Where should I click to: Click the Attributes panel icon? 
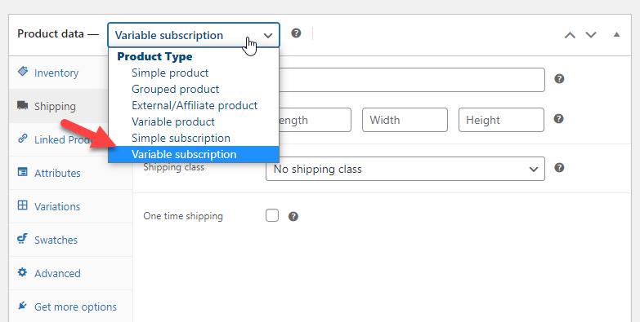pyautogui.click(x=22, y=172)
